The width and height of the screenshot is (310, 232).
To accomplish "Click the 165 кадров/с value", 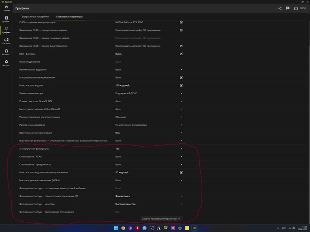I will point(123,85).
